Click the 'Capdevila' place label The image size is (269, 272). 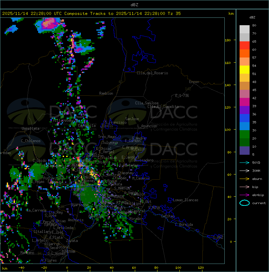tap(87, 126)
